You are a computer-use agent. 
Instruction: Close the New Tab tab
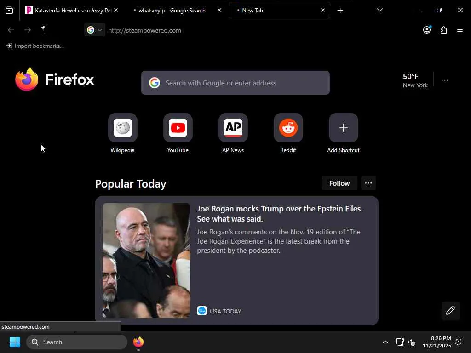point(322,10)
